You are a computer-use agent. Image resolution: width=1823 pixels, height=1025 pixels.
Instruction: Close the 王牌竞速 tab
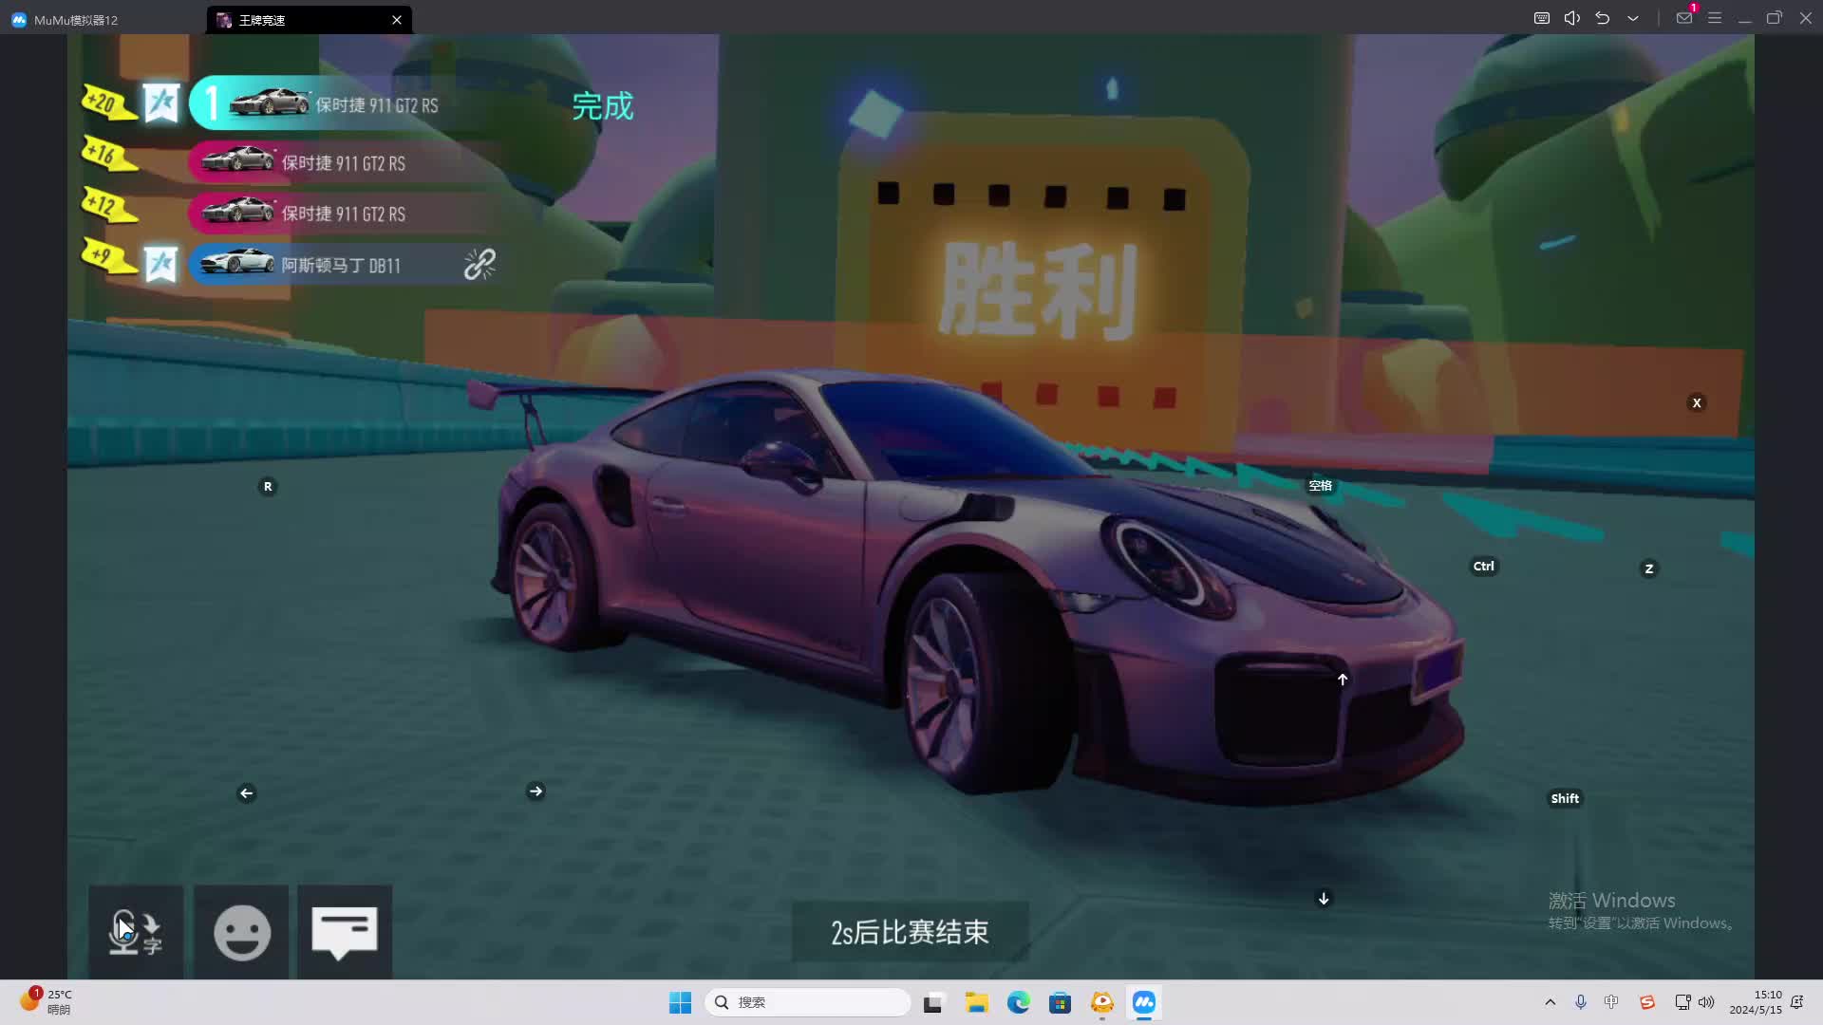[397, 20]
